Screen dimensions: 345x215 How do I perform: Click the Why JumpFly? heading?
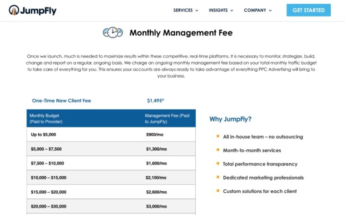coord(231,119)
